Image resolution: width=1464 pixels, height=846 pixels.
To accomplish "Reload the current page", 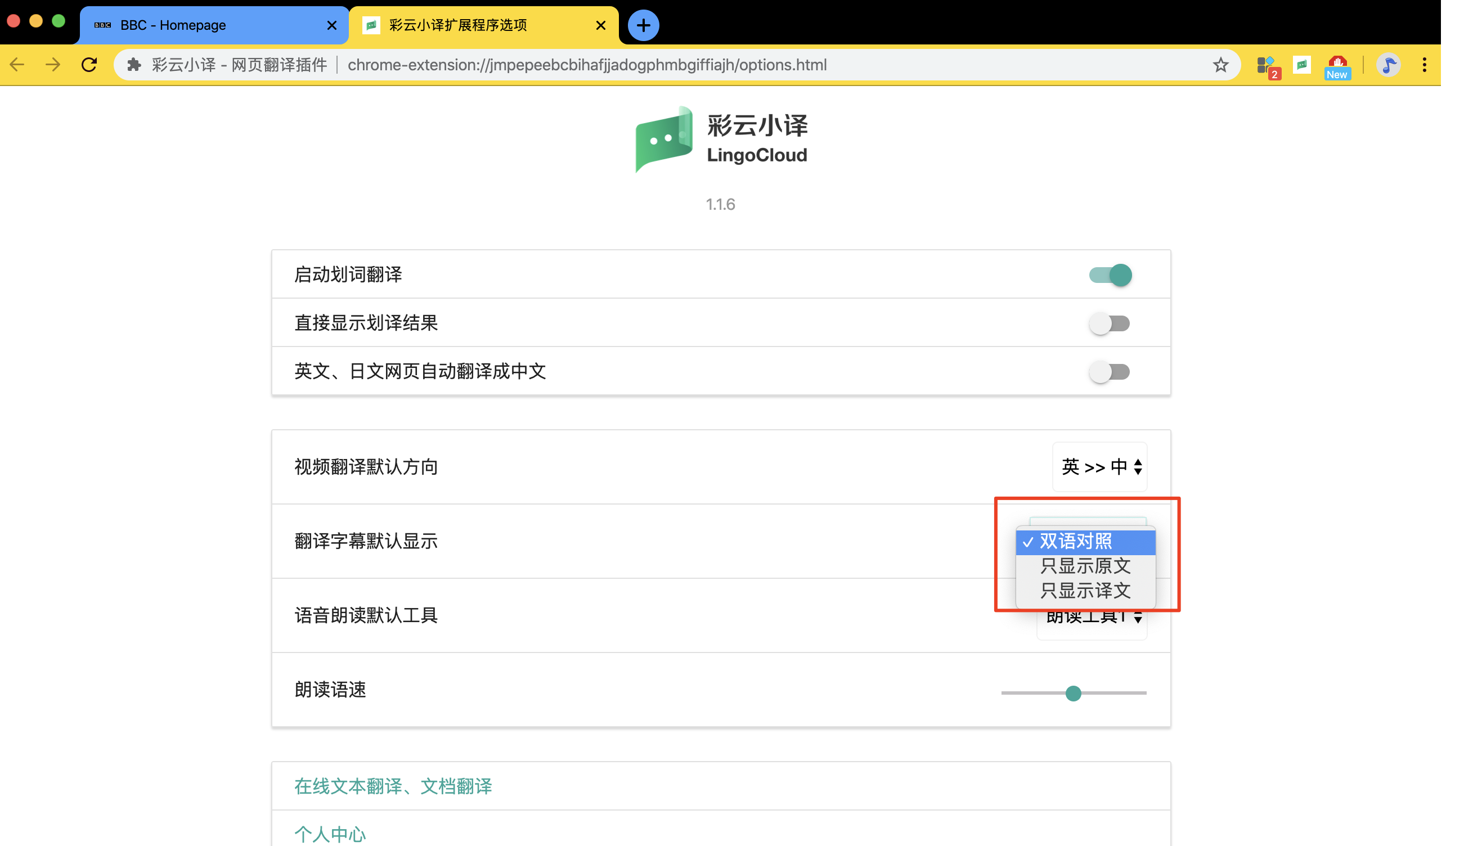I will pyautogui.click(x=89, y=65).
